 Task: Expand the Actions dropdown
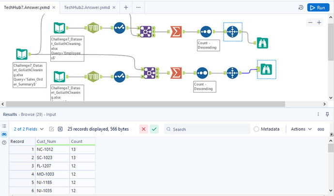pyautogui.click(x=301, y=129)
